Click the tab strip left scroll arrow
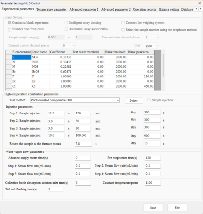Image resolution: width=203 pixels, height=214 pixels. 196,9
